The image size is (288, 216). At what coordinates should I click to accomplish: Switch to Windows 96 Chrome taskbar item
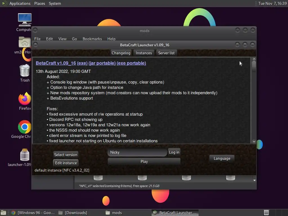point(33,213)
